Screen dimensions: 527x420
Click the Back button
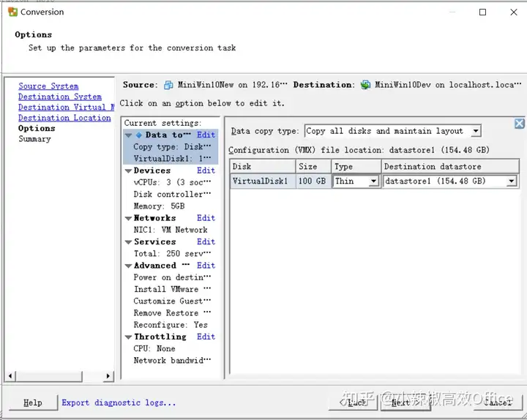pyautogui.click(x=354, y=402)
